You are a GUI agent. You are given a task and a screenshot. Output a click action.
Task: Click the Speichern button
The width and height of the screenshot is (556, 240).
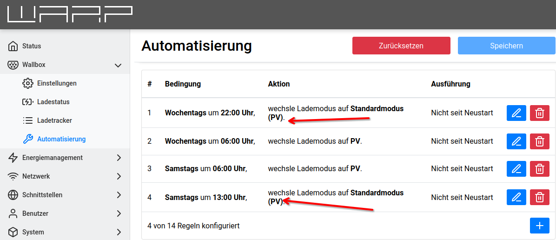pyautogui.click(x=506, y=46)
